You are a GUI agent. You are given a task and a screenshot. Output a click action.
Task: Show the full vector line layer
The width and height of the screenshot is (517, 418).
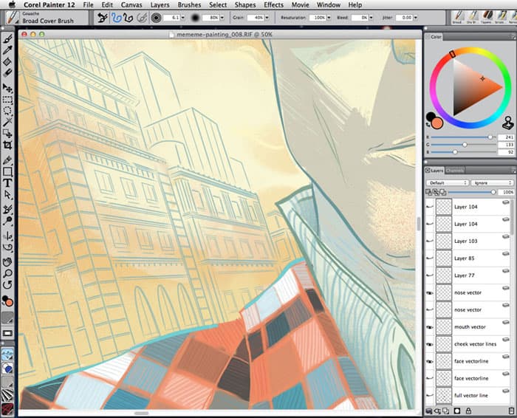click(x=430, y=395)
